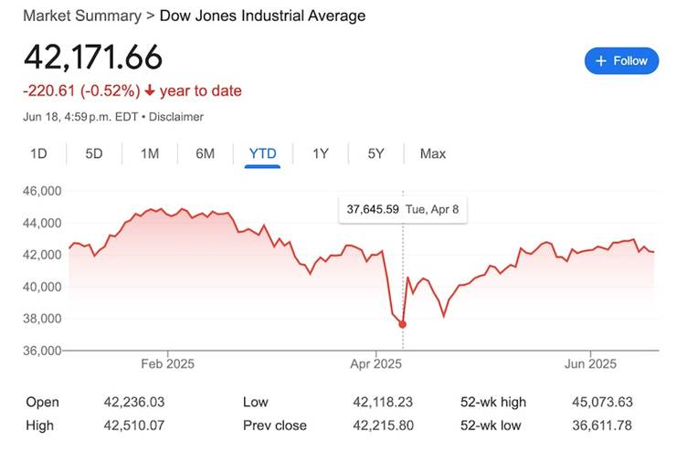Switch chart to 1Y range
This screenshot has width=687, height=451.
(x=320, y=153)
